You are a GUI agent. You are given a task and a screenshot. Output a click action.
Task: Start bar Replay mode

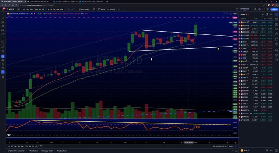[x=111, y=9]
